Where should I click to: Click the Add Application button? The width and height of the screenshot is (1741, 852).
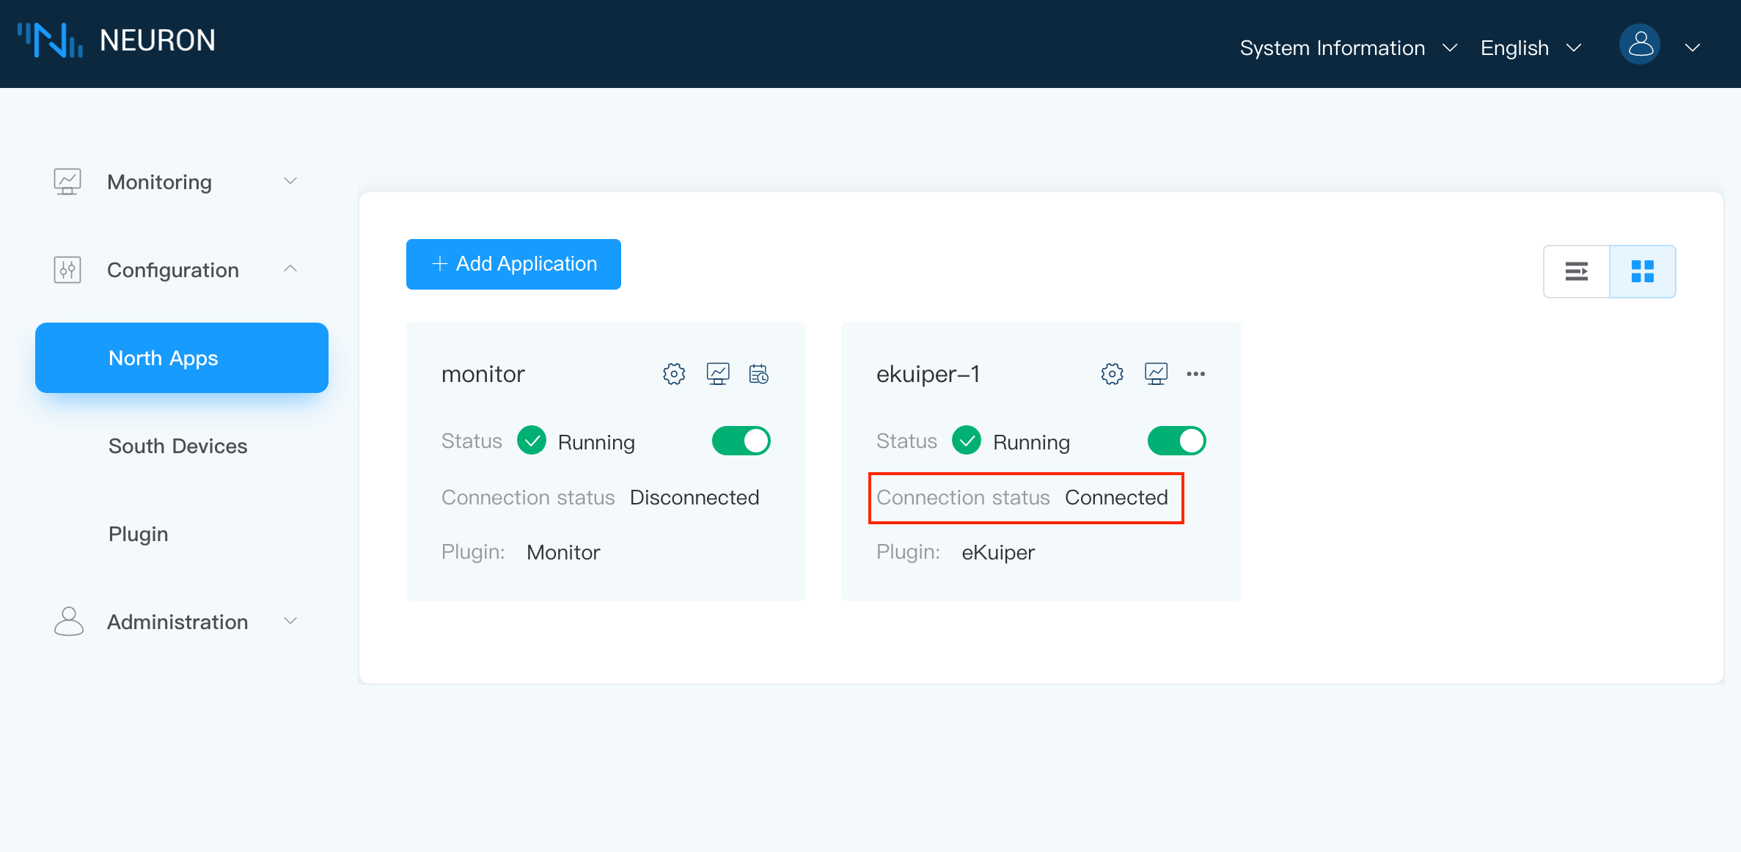(x=513, y=264)
